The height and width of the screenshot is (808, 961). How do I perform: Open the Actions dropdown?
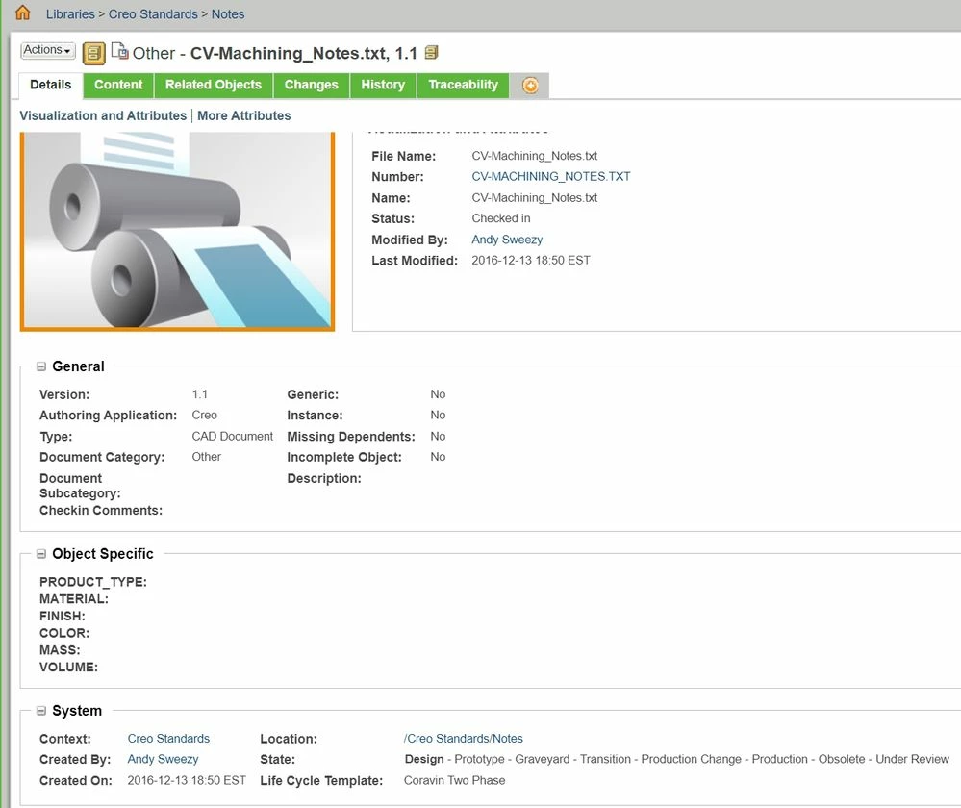point(46,50)
